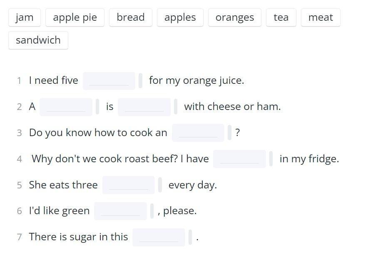Click the small marker before sentence 3's question mark

pos(229,133)
